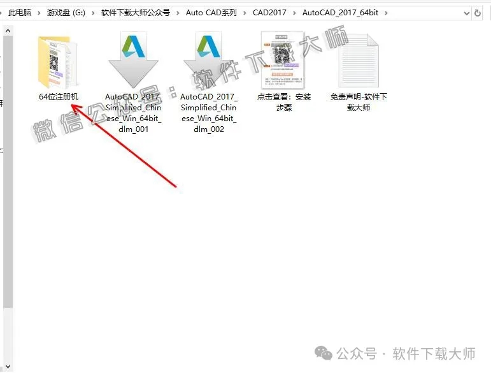Image resolution: width=491 pixels, height=373 pixels.
Task: Expand chevron after Auto CAD系列
Action: pos(245,13)
